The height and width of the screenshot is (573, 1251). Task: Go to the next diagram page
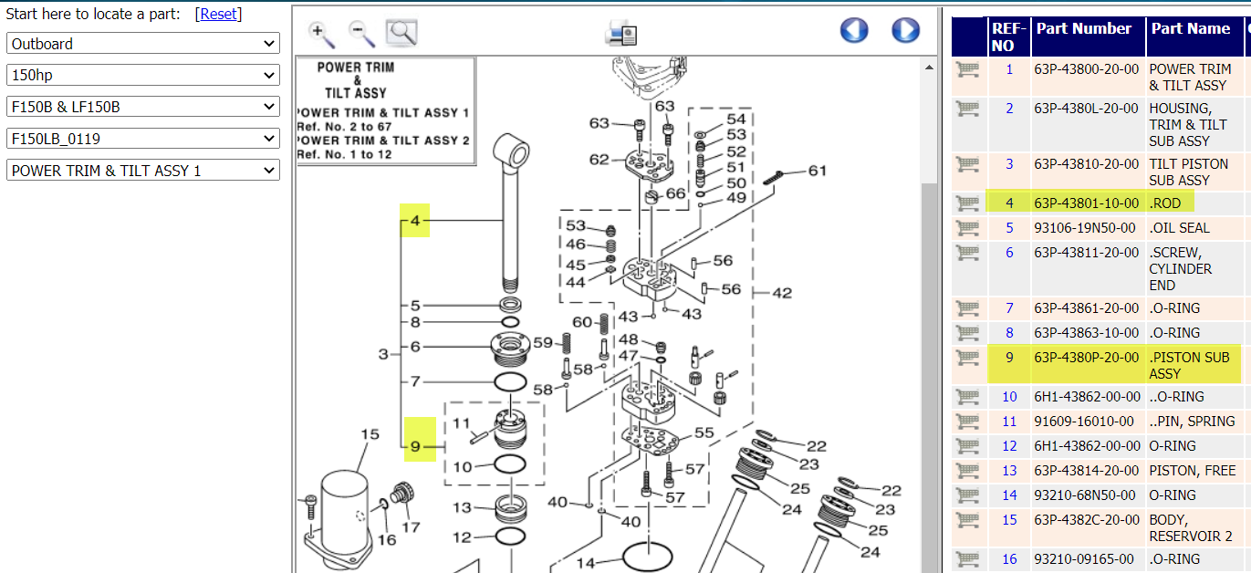(905, 30)
